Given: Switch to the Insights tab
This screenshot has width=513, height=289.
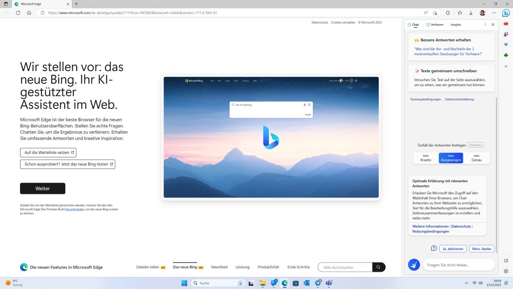Looking at the screenshot, I should click(456, 24).
